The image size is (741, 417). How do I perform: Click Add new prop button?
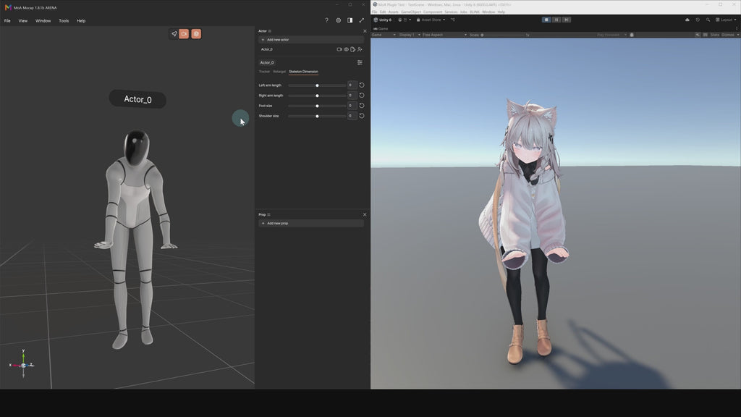point(311,223)
